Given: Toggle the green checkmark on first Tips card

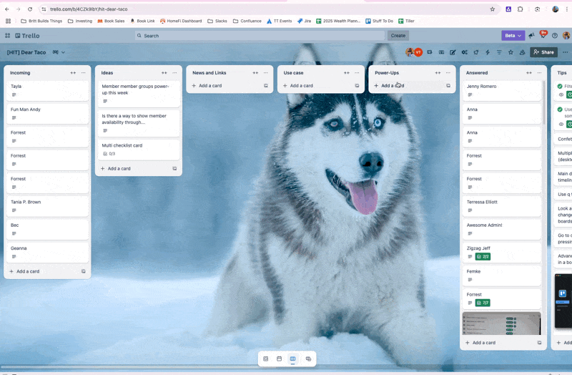Looking at the screenshot, I should tap(560, 86).
